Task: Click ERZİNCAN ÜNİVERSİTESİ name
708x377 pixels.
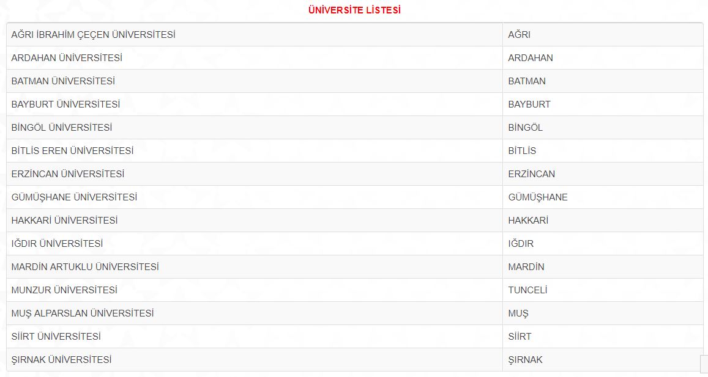Action: (68, 174)
